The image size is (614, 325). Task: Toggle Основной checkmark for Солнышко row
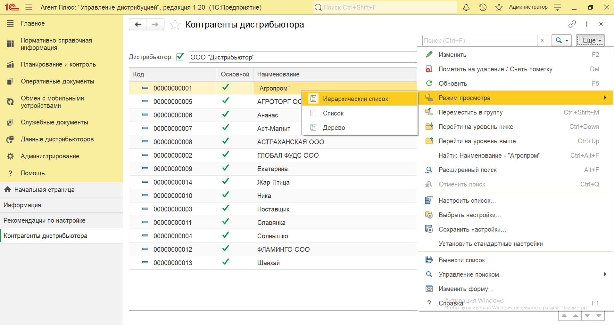pos(226,235)
